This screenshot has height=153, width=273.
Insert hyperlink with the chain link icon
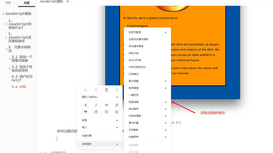click(x=117, y=105)
